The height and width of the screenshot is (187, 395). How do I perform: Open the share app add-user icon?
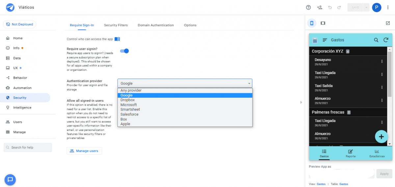click(319, 7)
